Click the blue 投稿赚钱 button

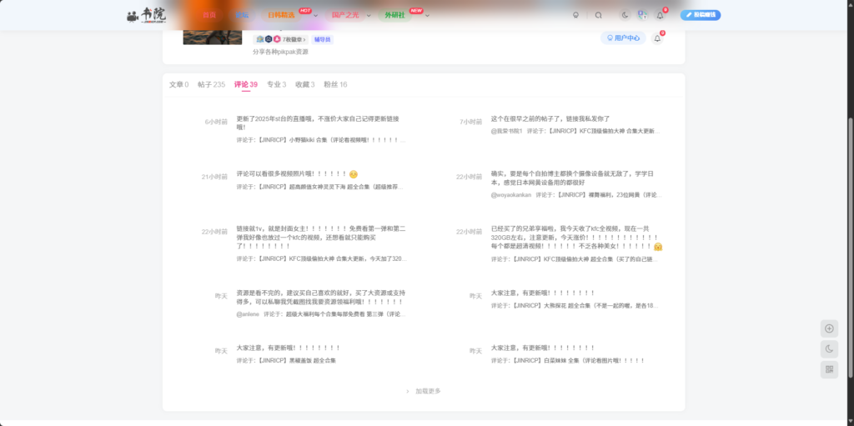[701, 15]
